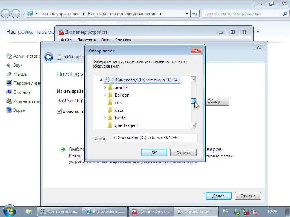Select the guest-agent folder
The width and height of the screenshot is (290, 217).
[x=127, y=125]
